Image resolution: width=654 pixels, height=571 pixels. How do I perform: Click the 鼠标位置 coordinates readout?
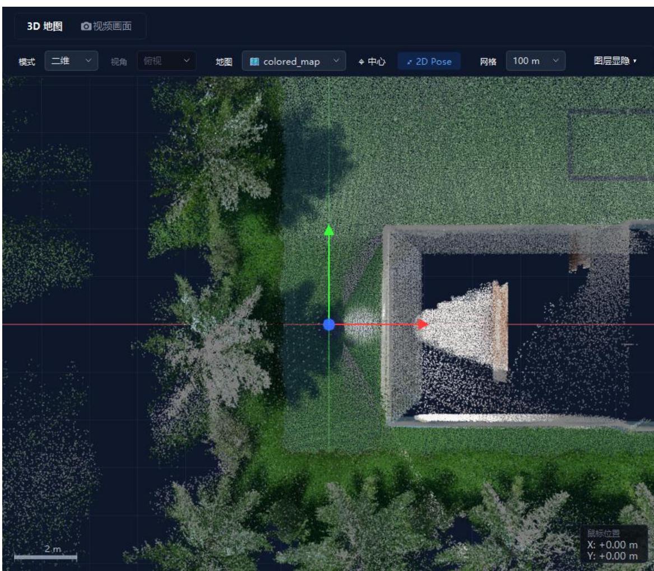[x=613, y=544]
